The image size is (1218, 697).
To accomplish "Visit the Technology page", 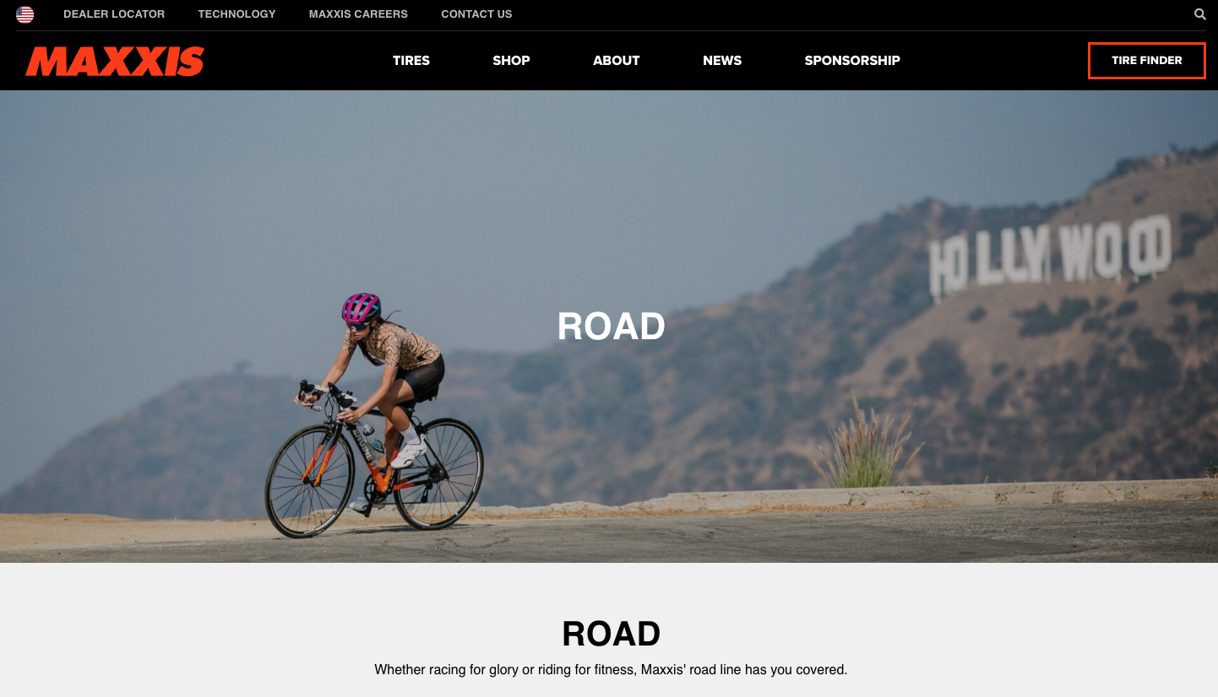I will (x=237, y=14).
